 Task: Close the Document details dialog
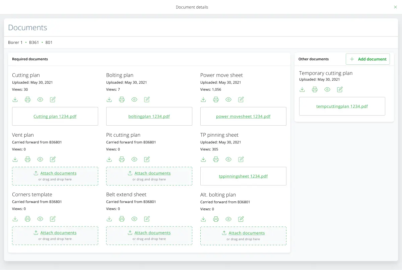coord(395,7)
